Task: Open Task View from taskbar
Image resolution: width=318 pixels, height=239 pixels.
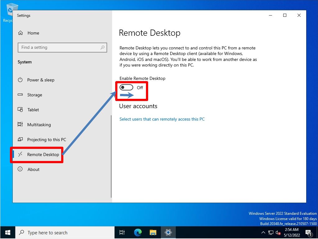Action: click(x=122, y=232)
